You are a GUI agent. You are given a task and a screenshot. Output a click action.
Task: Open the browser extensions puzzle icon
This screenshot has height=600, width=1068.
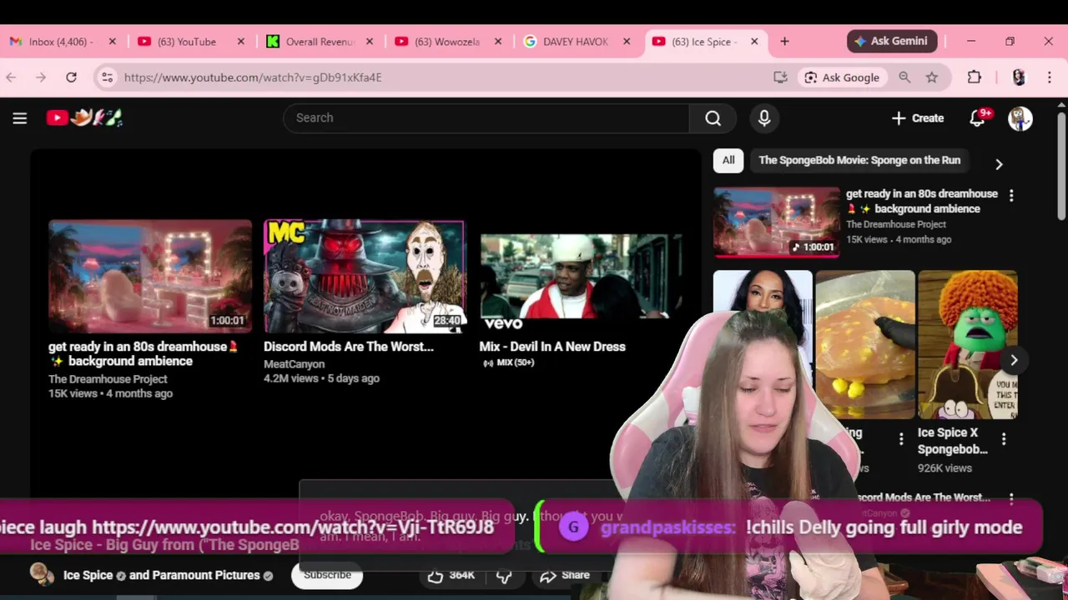tap(975, 77)
